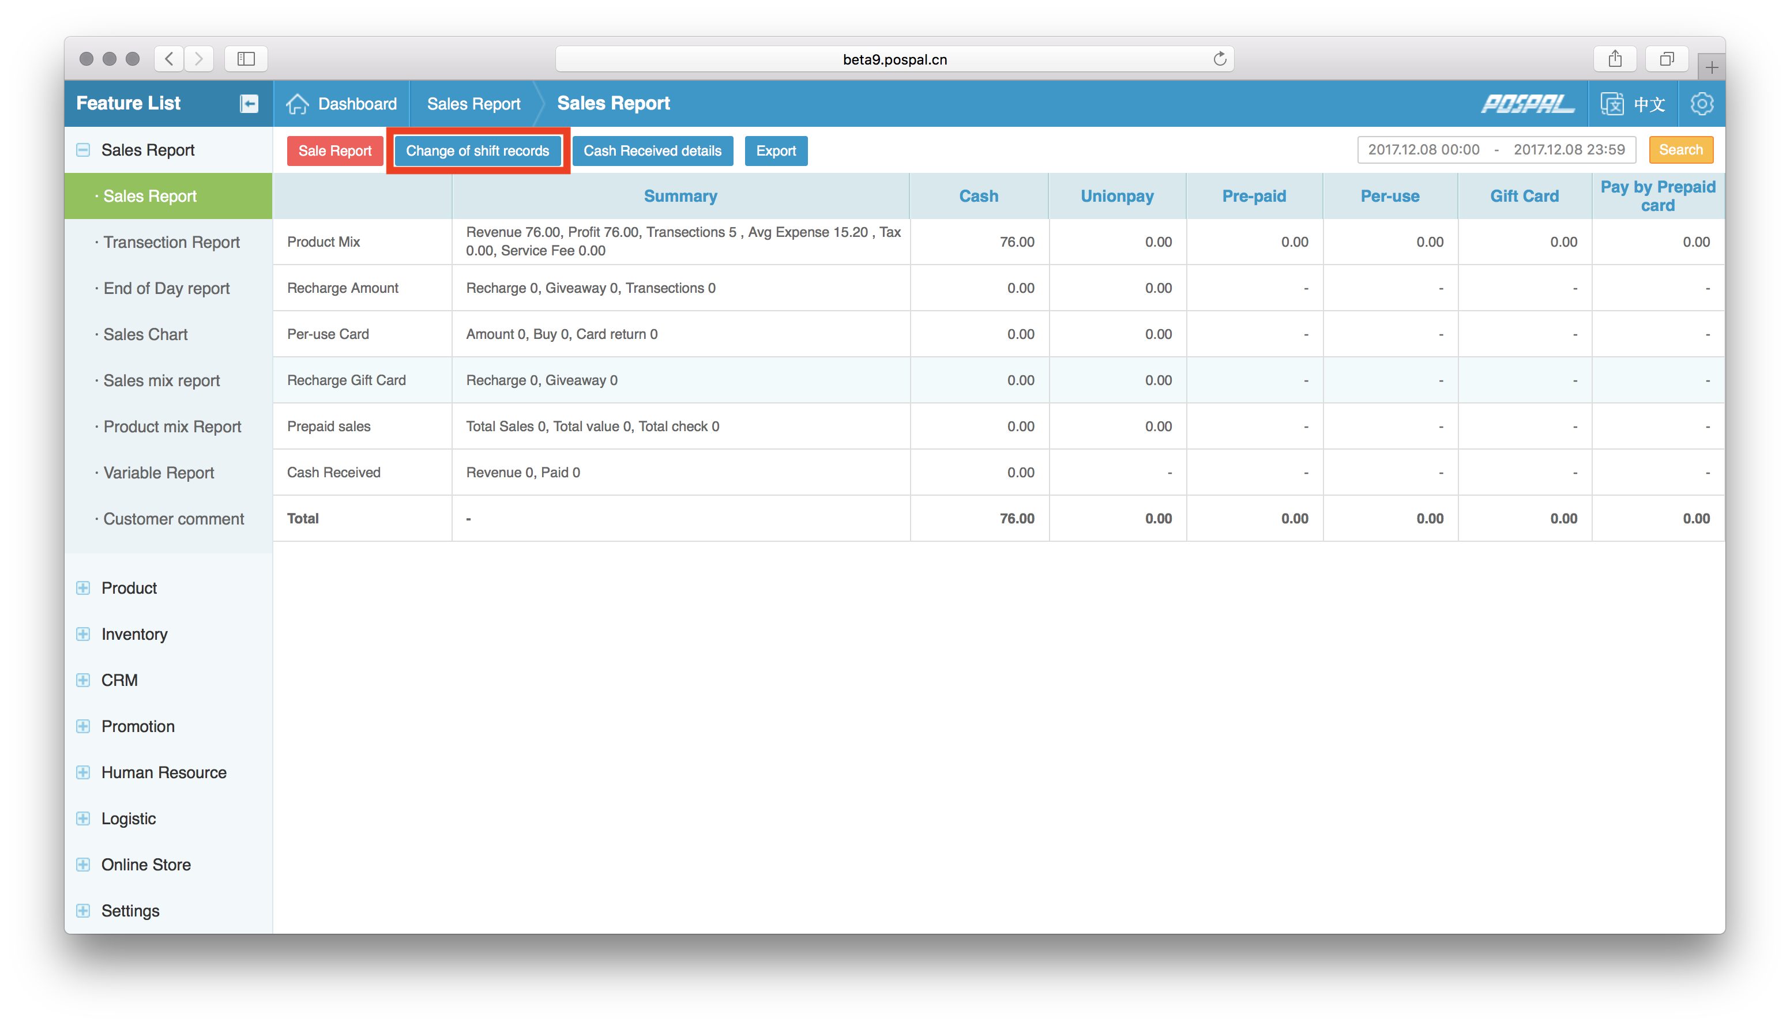The image size is (1790, 1026).
Task: Click the show tabs overview icon
Action: tap(1666, 59)
